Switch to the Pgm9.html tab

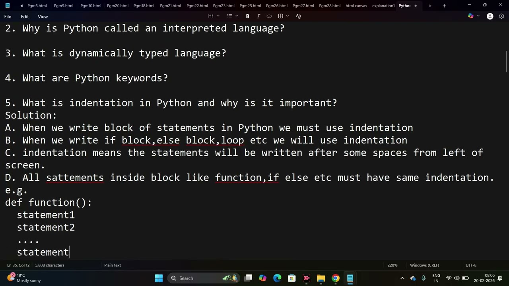pos(64,6)
